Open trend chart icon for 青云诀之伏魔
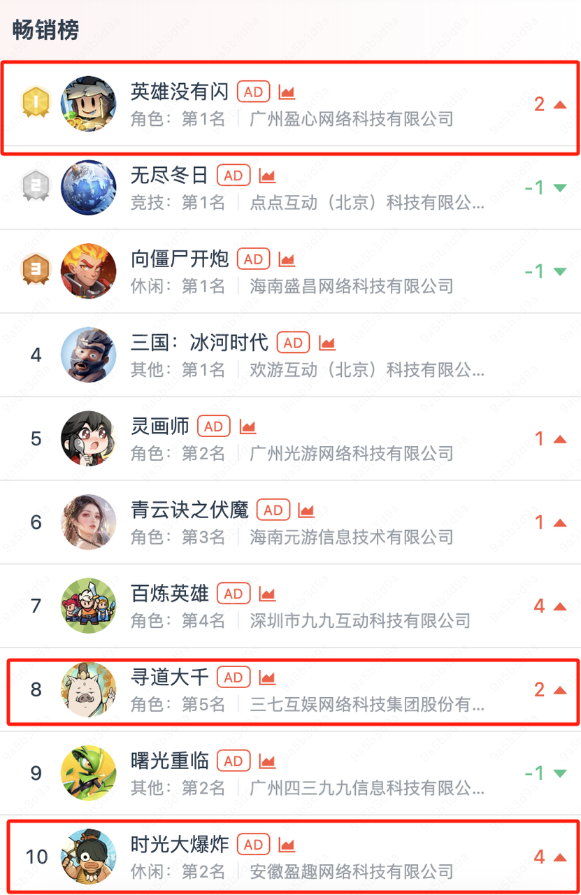581x895 pixels. 306,510
